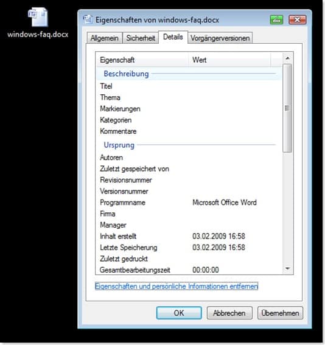Select the Programmname property row

189,203
